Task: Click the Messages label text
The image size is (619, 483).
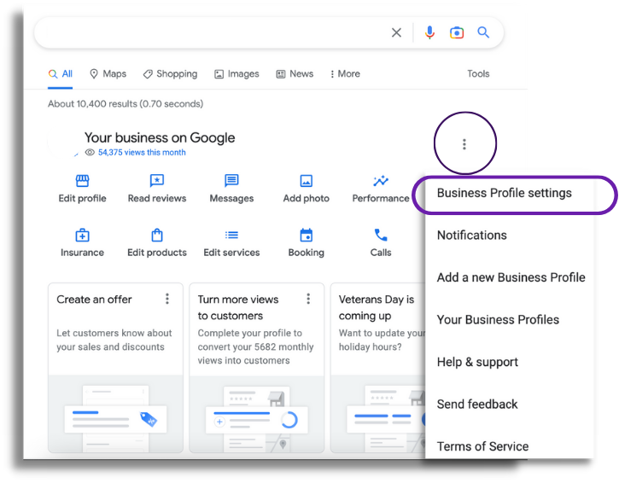Action: (231, 198)
